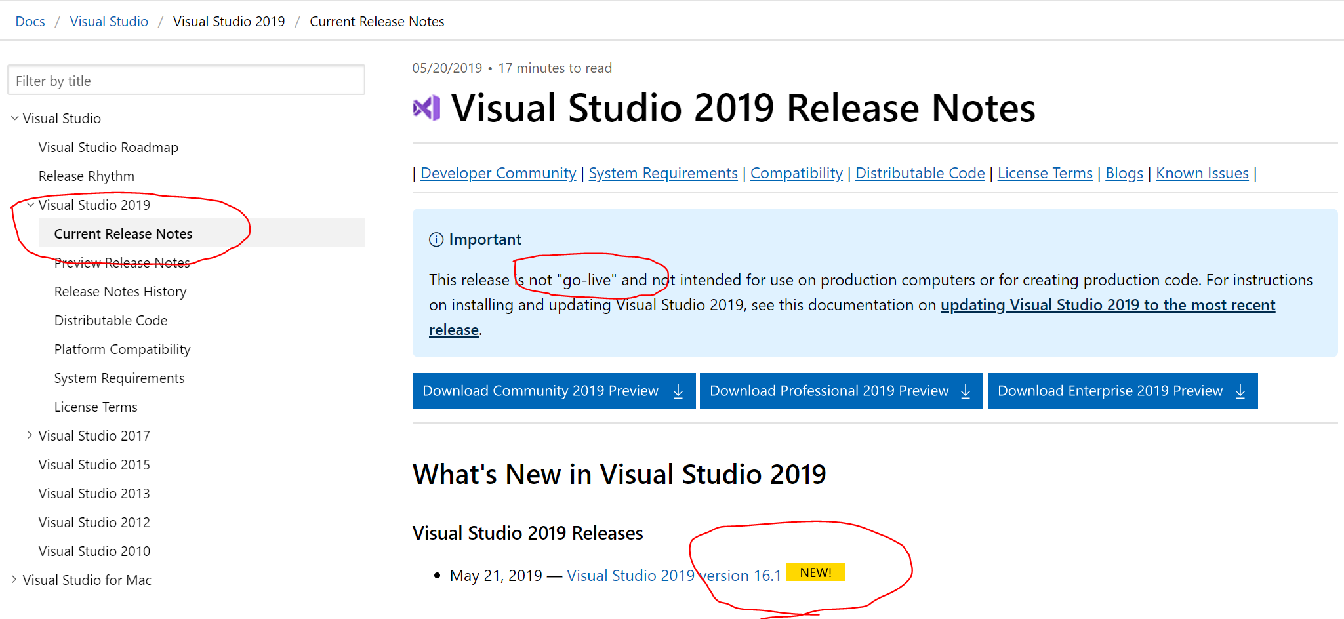
Task: Click the yellow NEW! badge
Action: click(x=816, y=572)
